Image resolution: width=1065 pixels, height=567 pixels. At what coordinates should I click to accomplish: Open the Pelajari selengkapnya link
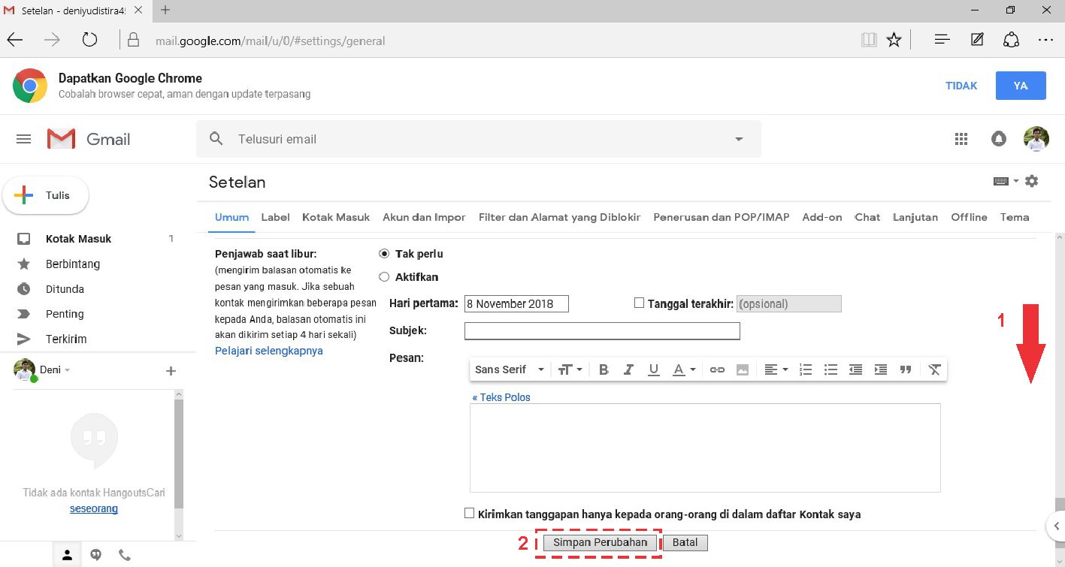click(x=269, y=351)
